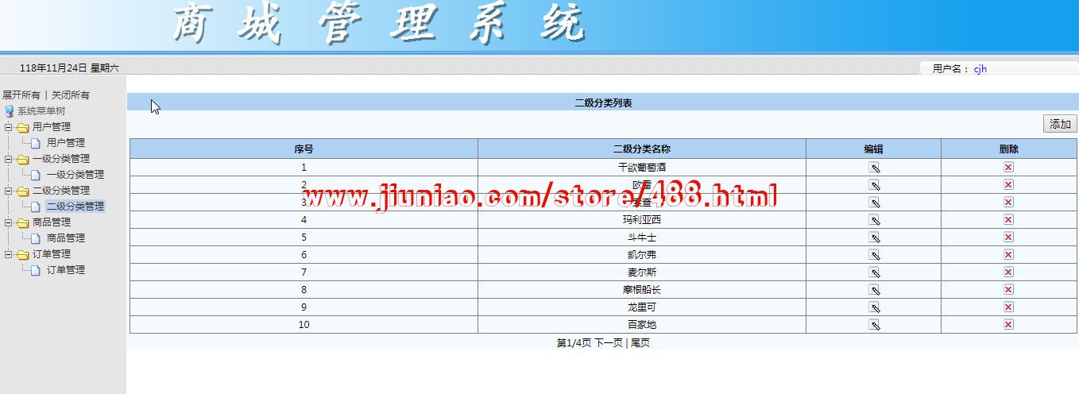This screenshot has height=394, width=1079.
Task: Edit the 百家地 category
Action: 874,324
